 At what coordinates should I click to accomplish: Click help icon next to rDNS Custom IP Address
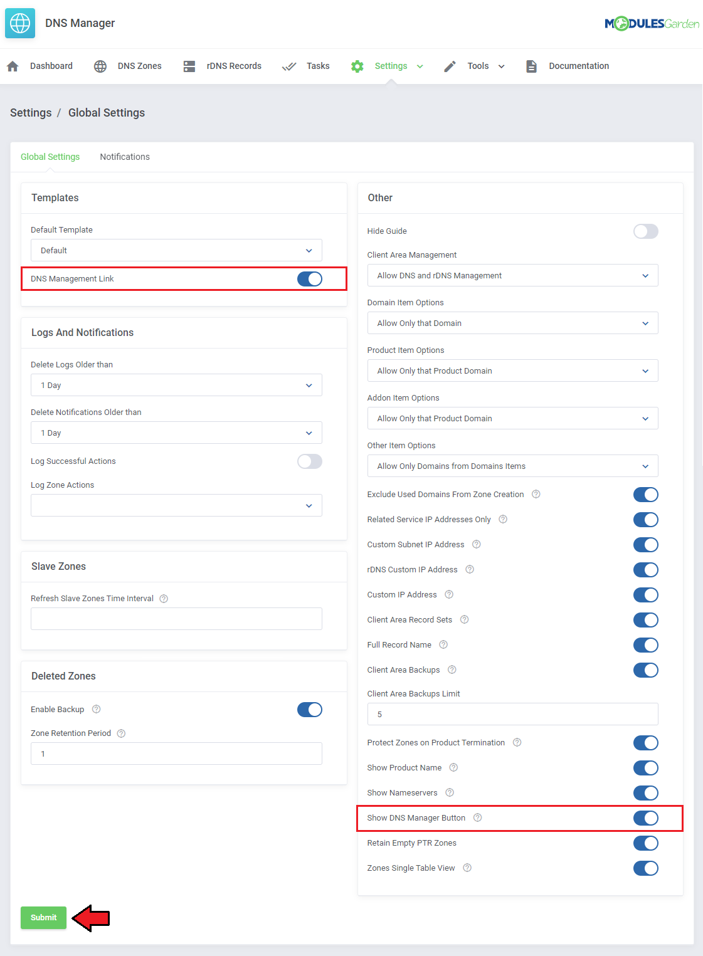click(470, 569)
